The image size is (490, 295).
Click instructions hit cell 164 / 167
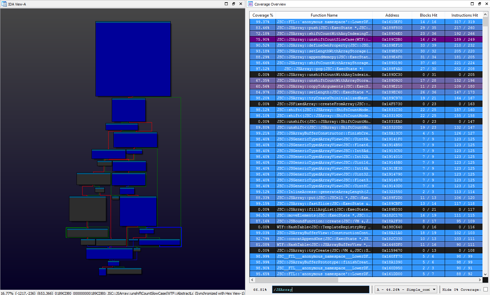point(465,98)
